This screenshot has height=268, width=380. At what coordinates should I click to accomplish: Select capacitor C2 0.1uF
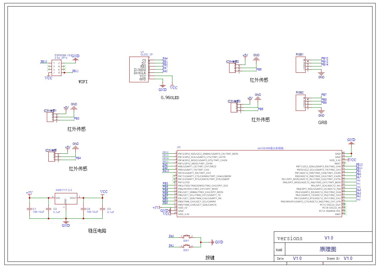pos(48,209)
